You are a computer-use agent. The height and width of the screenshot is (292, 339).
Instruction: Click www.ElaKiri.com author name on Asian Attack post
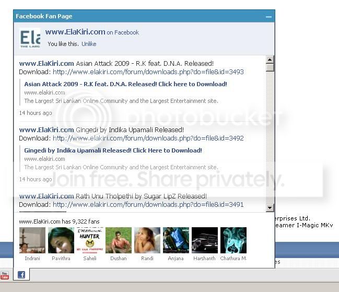pyautogui.click(x=46, y=64)
